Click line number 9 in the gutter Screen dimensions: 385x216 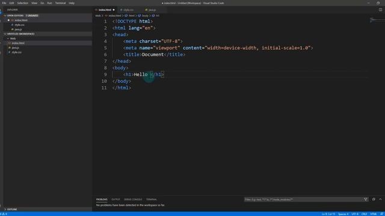[x=105, y=74]
